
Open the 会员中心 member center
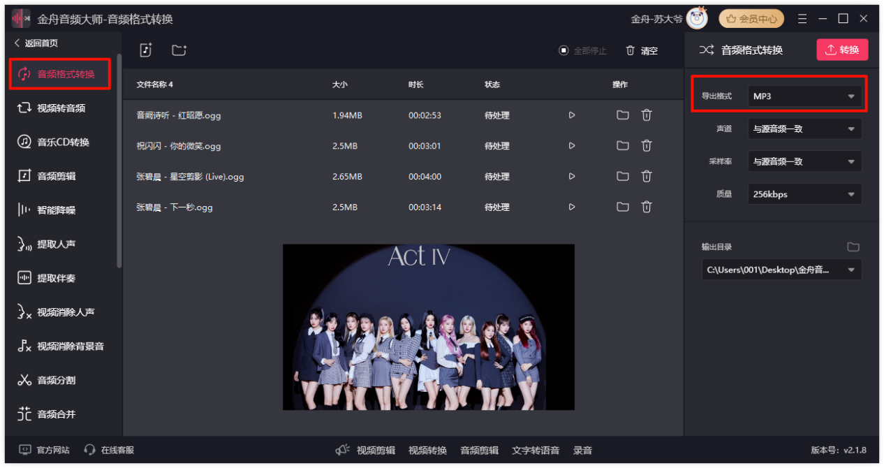pyautogui.click(x=751, y=19)
